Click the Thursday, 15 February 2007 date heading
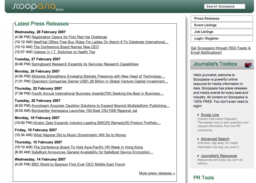The image size is (256, 183). coord(38,142)
